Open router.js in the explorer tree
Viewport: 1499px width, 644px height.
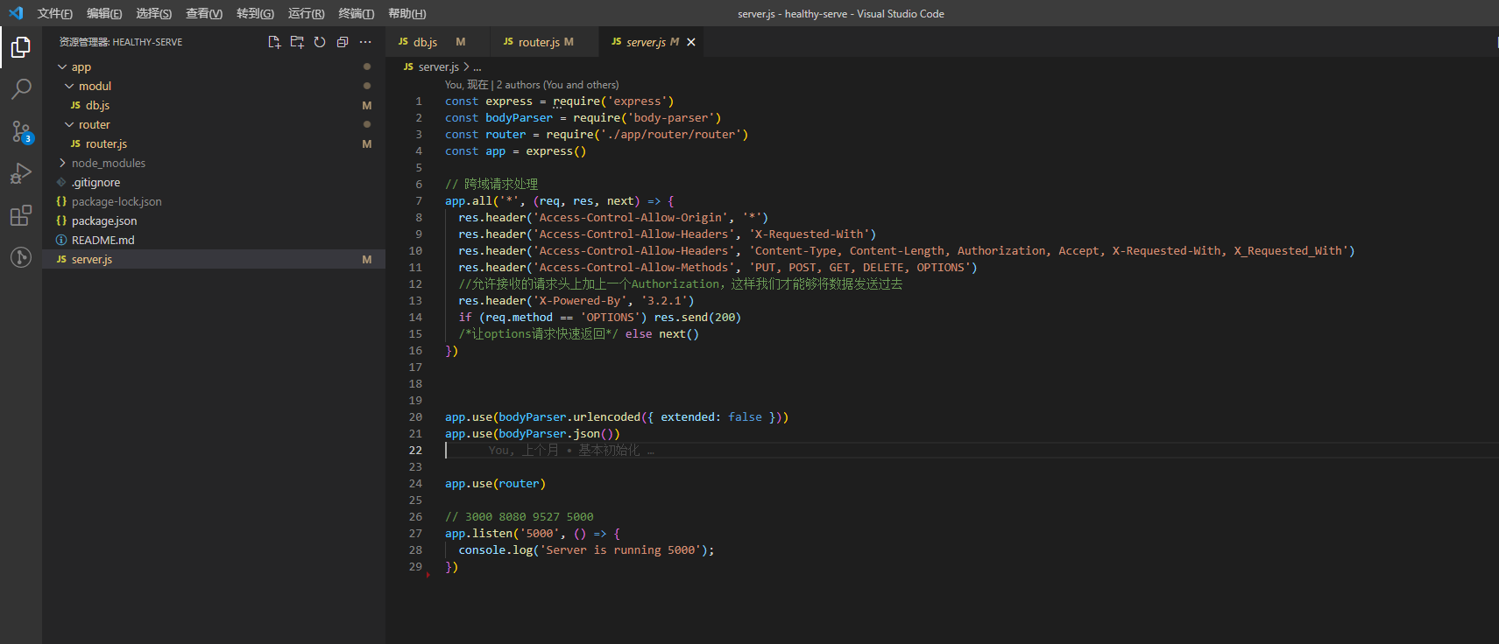[214, 143]
